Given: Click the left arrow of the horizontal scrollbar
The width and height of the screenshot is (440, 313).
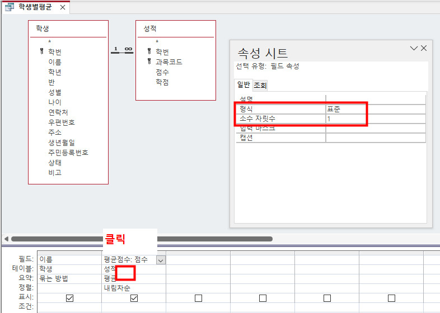Looking at the screenshot, I should tap(6, 239).
